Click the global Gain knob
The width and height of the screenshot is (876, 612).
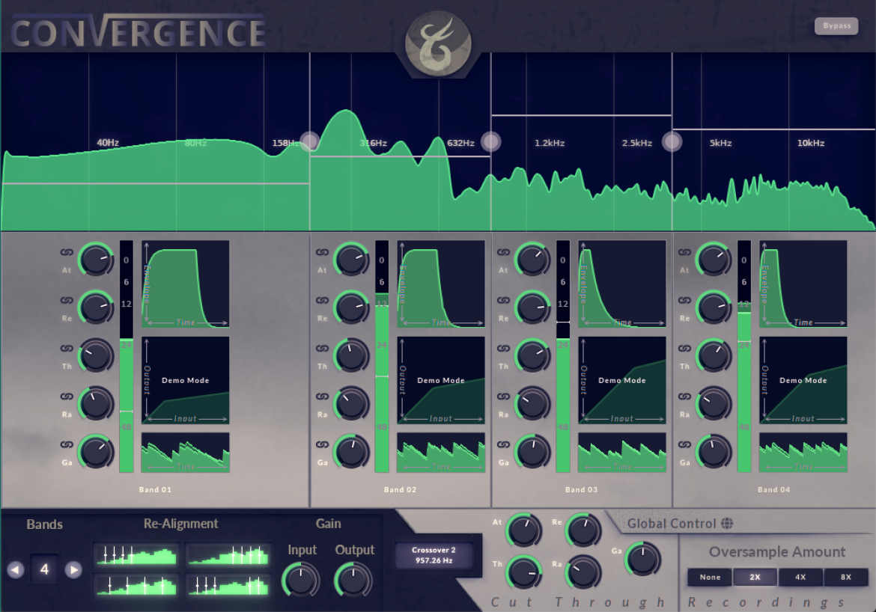tap(643, 559)
